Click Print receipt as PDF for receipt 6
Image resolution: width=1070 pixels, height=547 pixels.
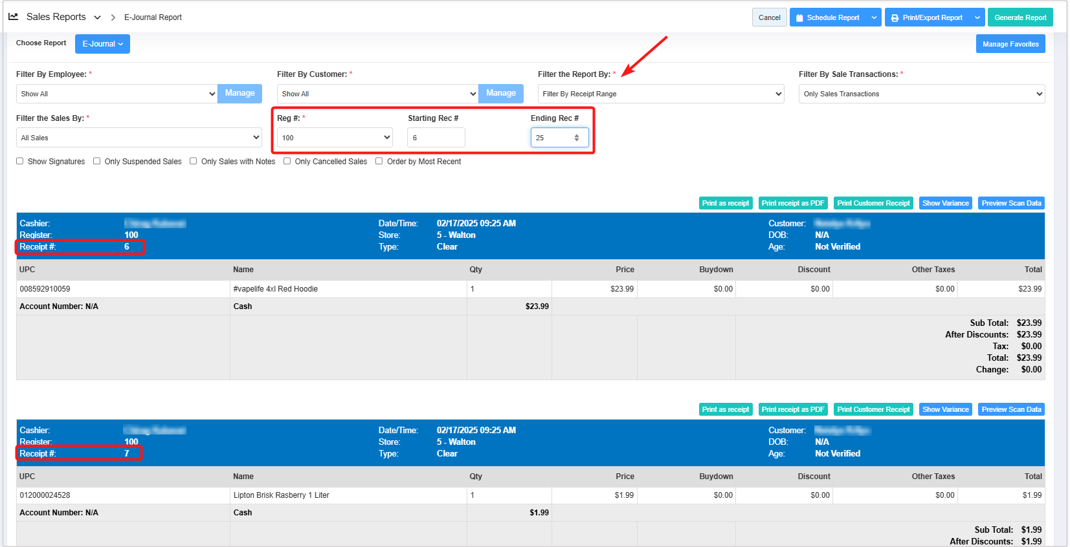[792, 203]
